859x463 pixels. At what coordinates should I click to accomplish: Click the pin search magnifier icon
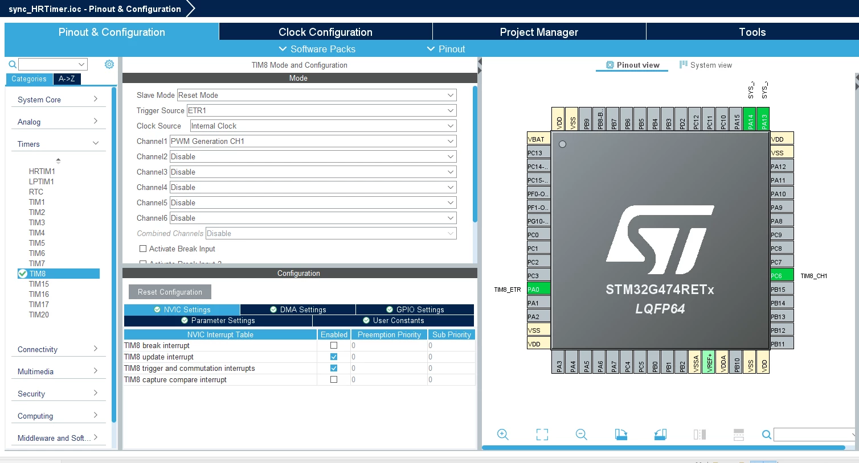[767, 435]
